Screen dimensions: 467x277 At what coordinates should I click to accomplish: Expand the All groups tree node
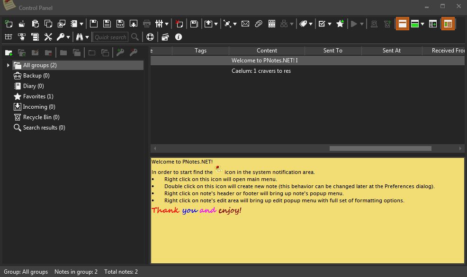8,65
